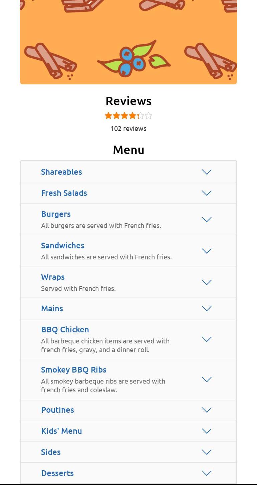Open the Poutines chevron icon
Screen dimensions: 257x485
coord(207,410)
